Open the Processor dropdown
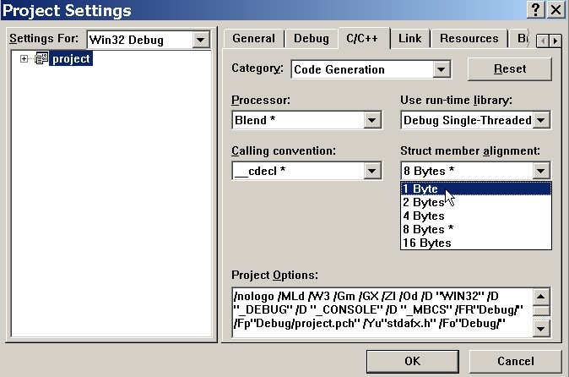 (x=372, y=120)
